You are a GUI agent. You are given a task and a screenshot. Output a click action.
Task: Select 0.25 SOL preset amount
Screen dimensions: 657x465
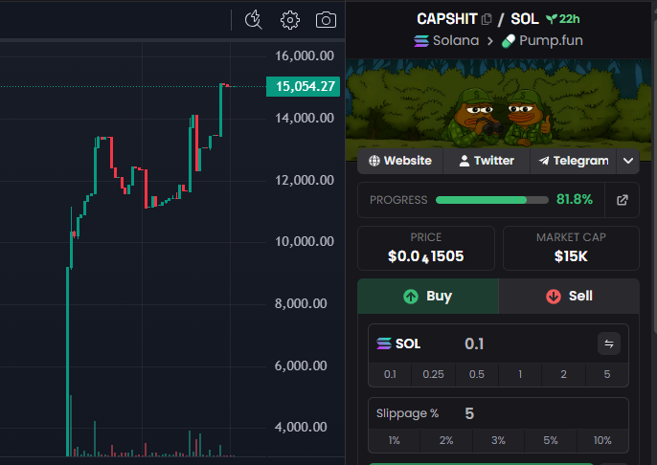[x=433, y=374]
